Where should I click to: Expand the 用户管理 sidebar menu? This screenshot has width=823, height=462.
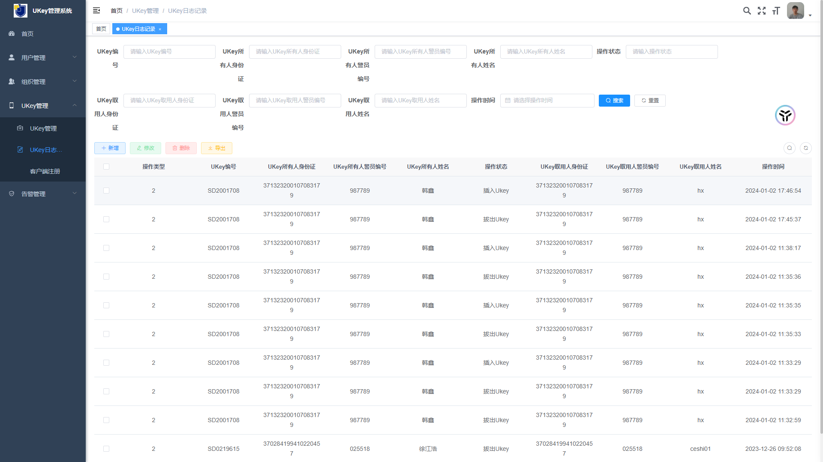43,57
